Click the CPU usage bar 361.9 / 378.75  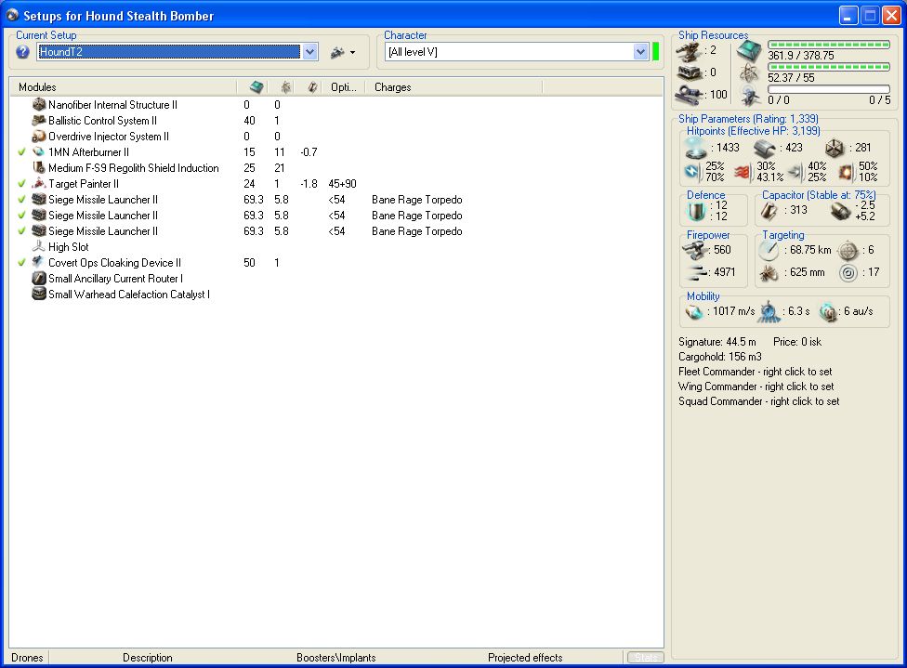pyautogui.click(x=828, y=45)
